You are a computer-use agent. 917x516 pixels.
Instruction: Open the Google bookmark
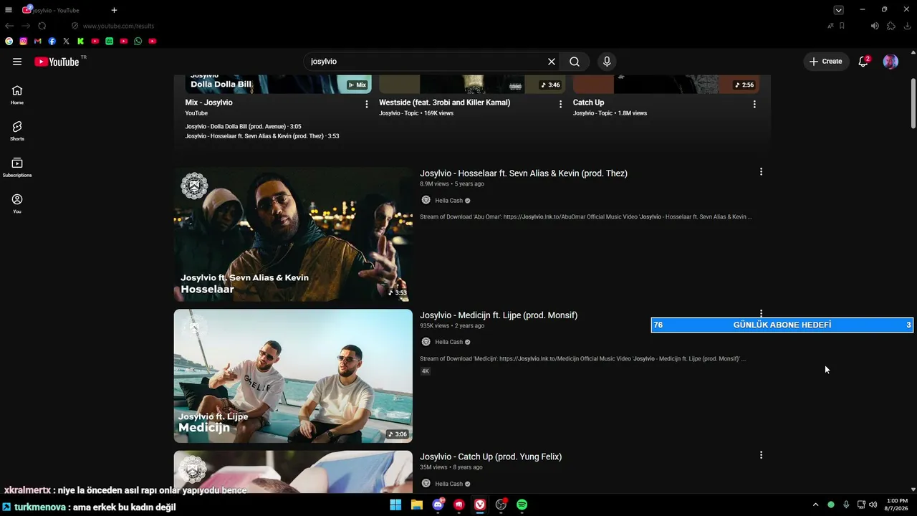9,42
